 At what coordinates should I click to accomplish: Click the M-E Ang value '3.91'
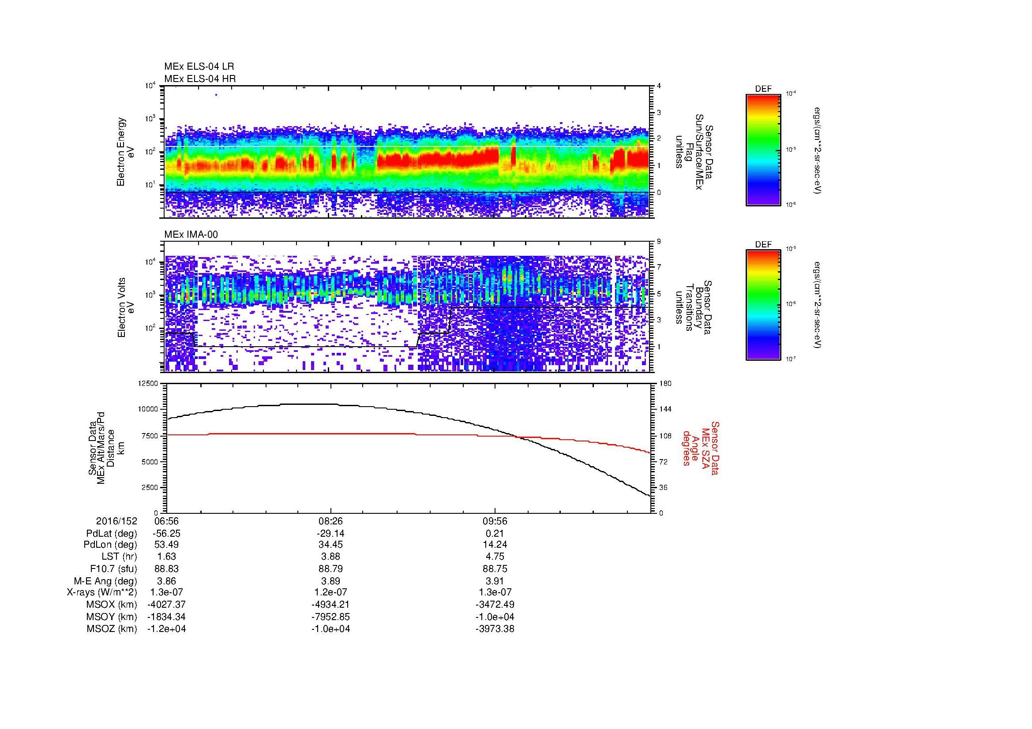point(495,581)
